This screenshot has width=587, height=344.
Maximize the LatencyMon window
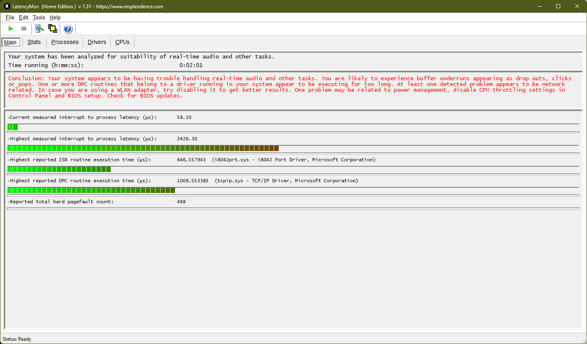558,6
